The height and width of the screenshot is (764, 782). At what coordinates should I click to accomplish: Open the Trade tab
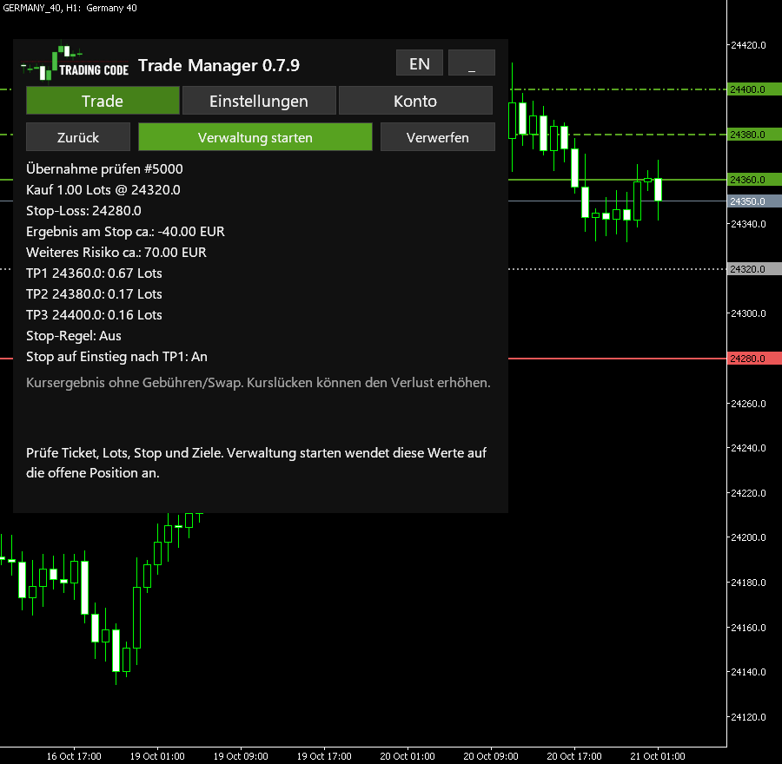[103, 101]
